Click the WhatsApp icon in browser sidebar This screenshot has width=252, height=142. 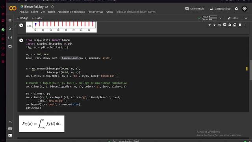click(3, 30)
